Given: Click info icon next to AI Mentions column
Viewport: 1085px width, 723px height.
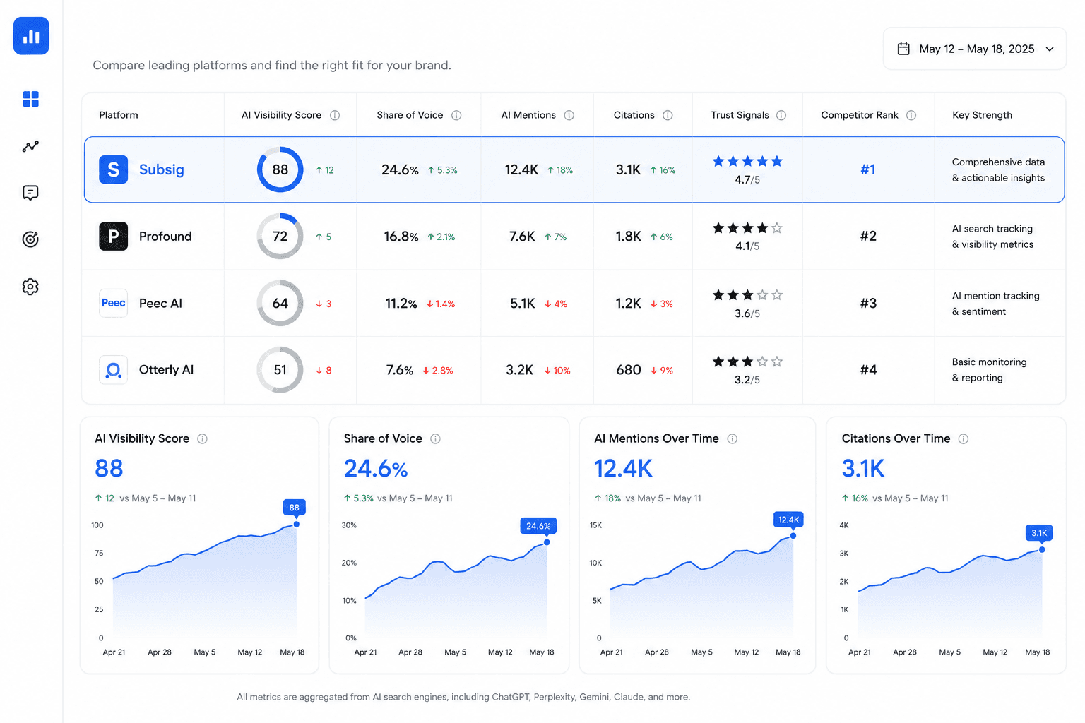Looking at the screenshot, I should [569, 115].
